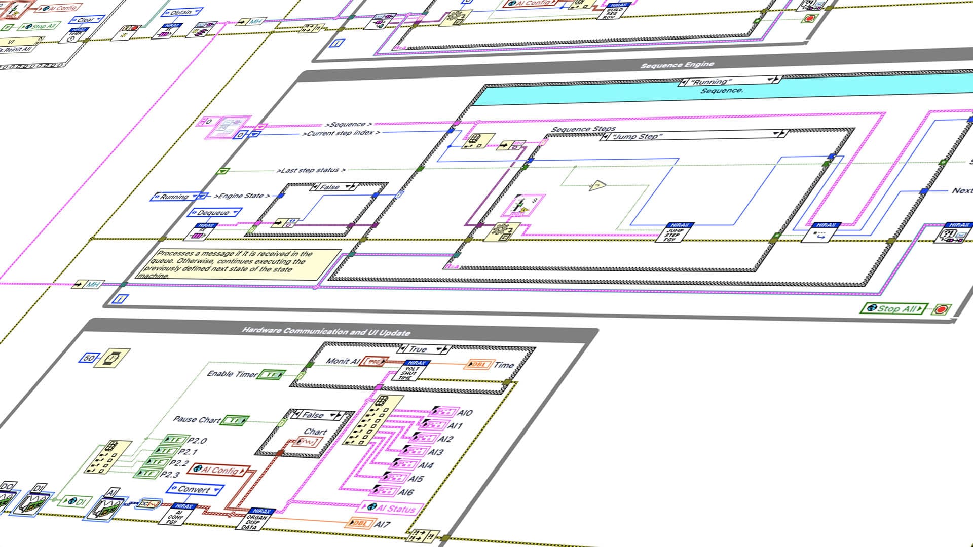
Task: Toggle the Enable Timer boolean terminal
Action: (272, 375)
